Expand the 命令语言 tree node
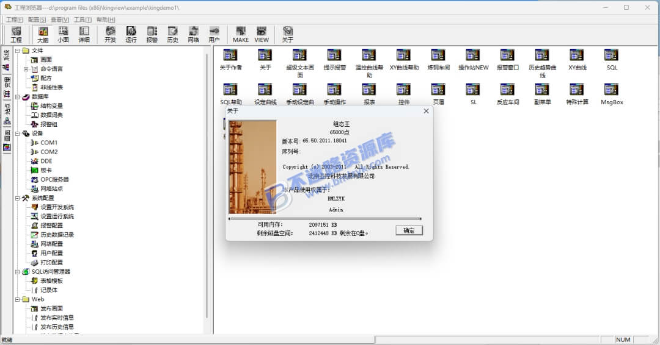 tap(26, 69)
